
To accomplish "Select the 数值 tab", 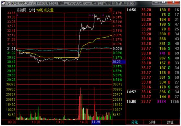I will [170, 122].
